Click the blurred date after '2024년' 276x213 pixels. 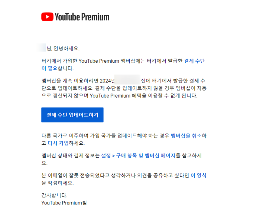coord(127,80)
